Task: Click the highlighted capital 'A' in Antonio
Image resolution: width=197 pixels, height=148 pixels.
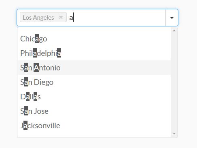Action: [36, 68]
